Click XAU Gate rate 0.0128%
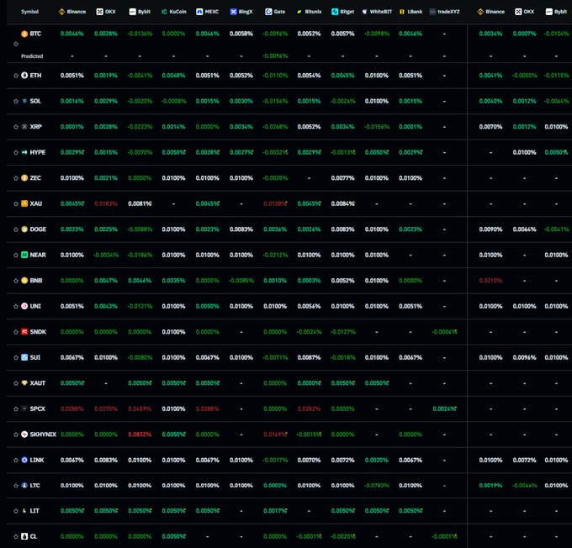 pyautogui.click(x=275, y=203)
